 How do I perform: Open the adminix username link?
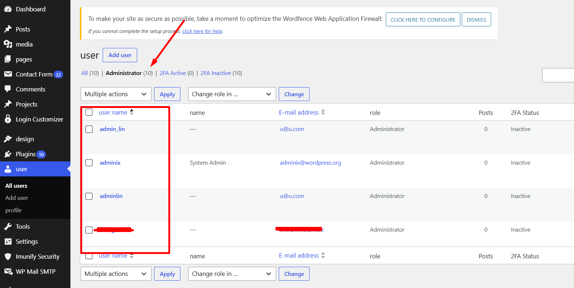tap(110, 163)
